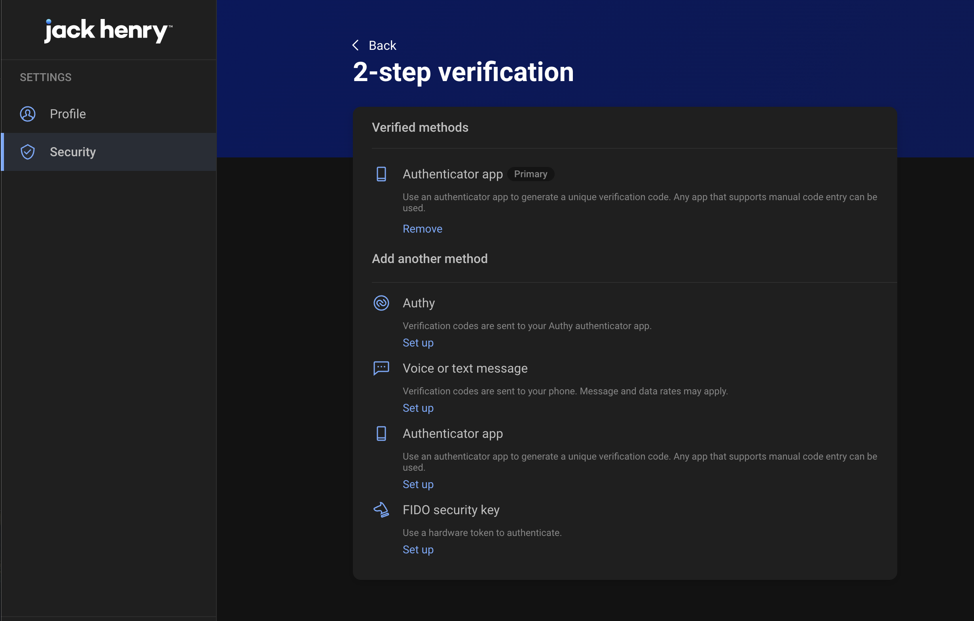Click the Verified methods section heading
Viewport: 974px width, 621px height.
(420, 127)
